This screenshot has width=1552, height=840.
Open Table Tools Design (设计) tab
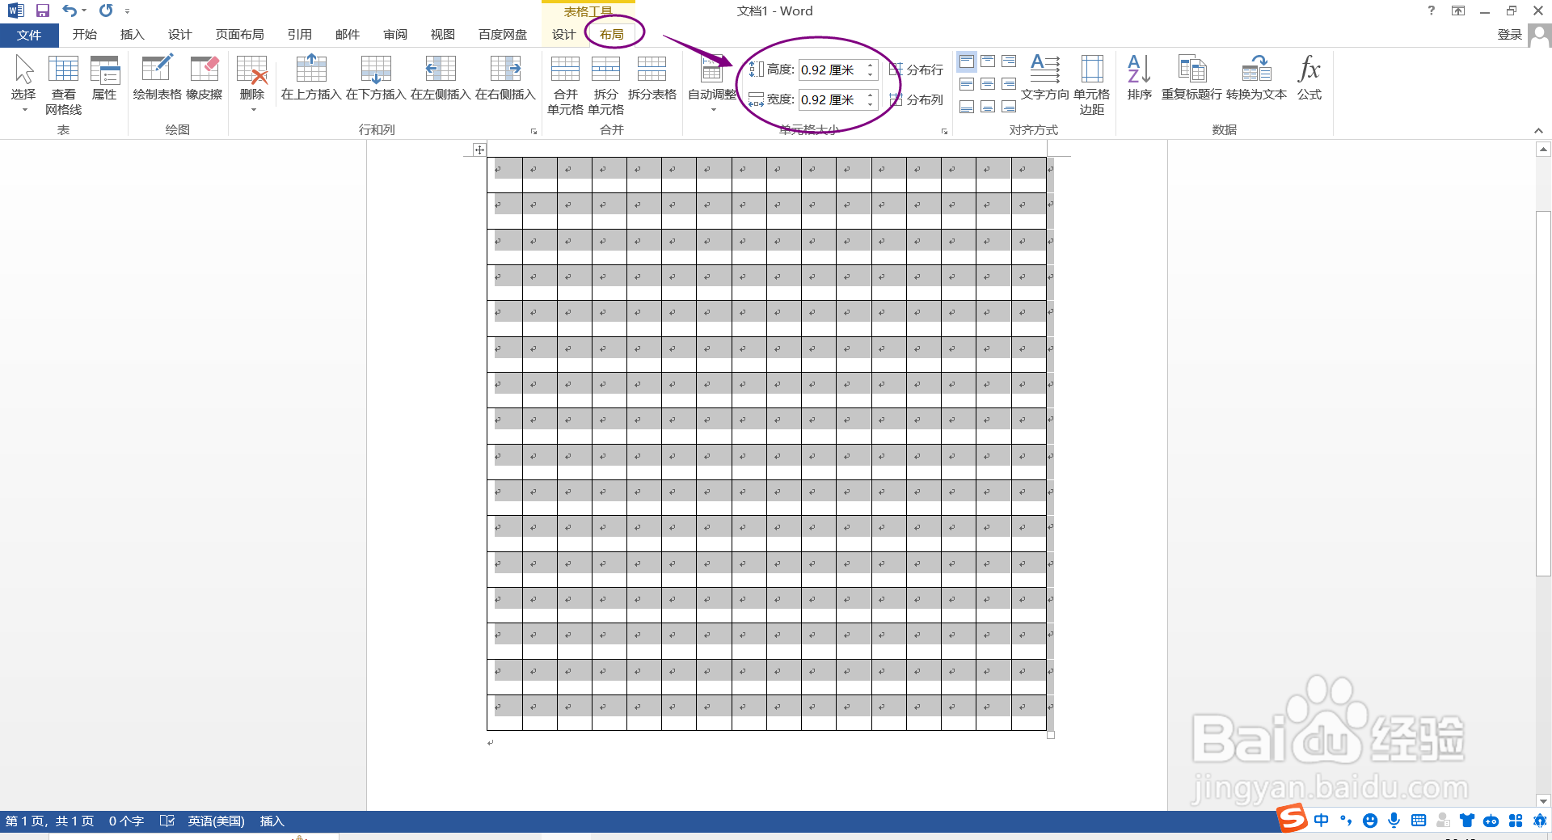pos(563,35)
